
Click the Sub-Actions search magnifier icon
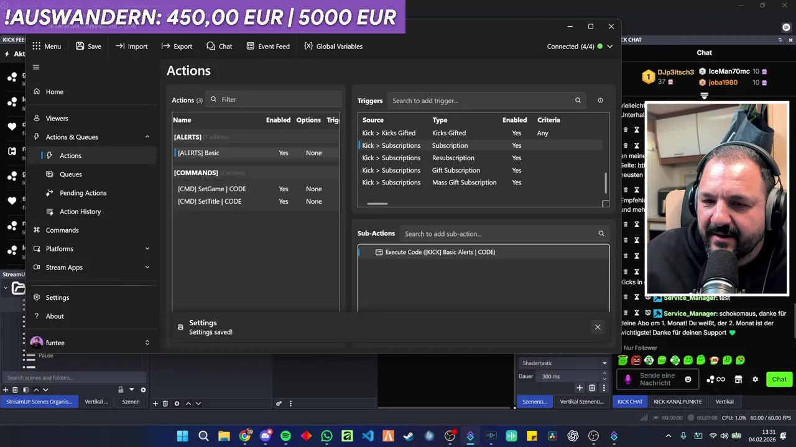[x=601, y=234]
